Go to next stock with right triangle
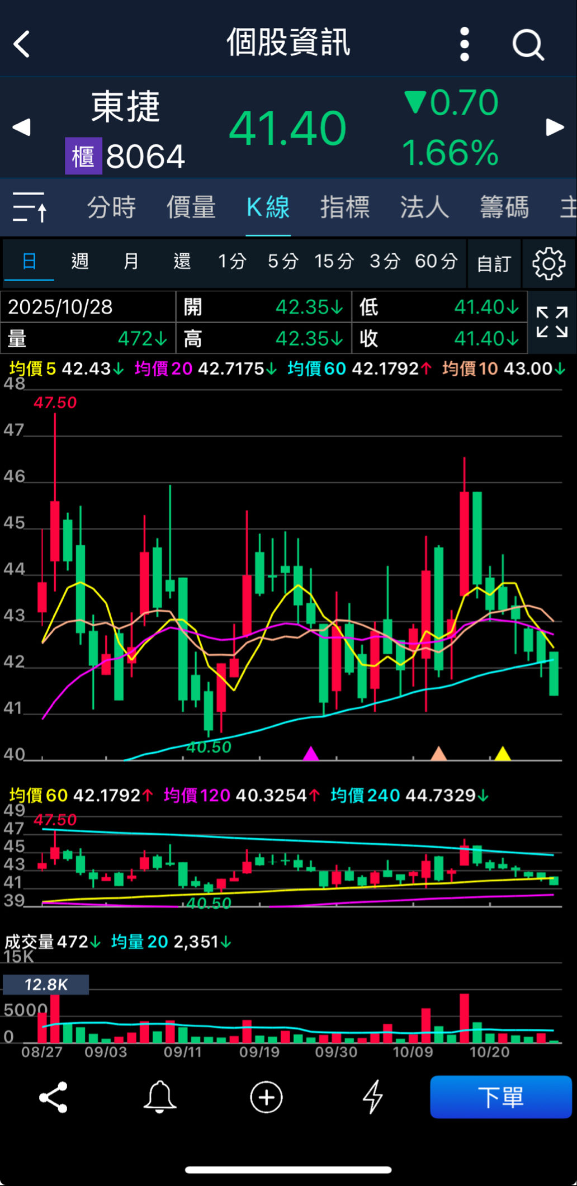Screen dimensions: 577x1186 (555, 127)
